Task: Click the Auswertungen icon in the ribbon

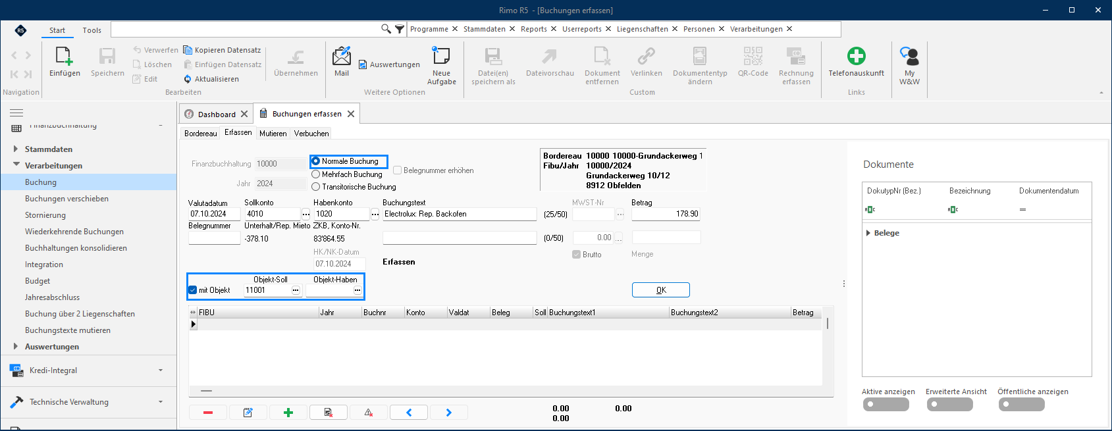Action: [x=363, y=64]
